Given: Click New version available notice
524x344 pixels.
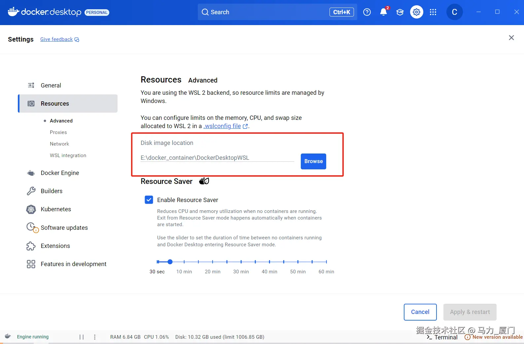Looking at the screenshot, I should tap(494, 337).
